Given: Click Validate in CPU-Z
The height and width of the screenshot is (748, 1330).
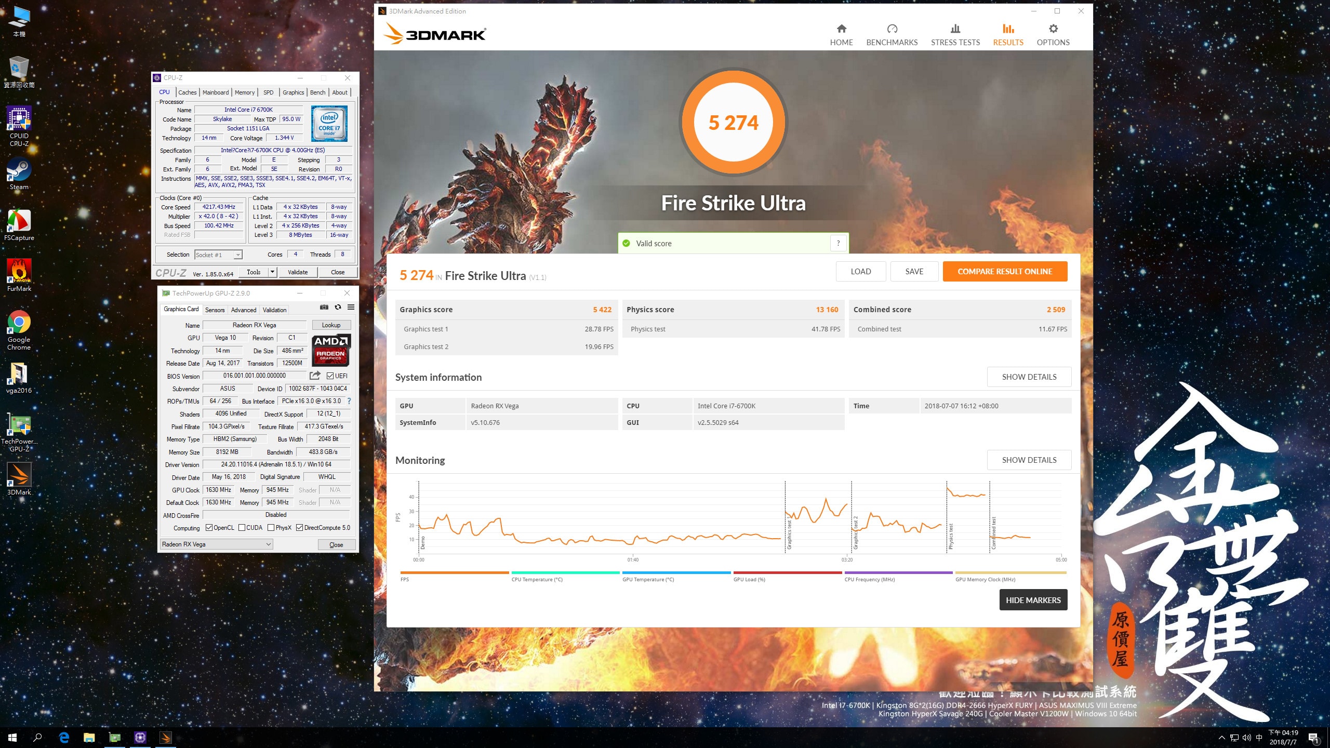Looking at the screenshot, I should [x=298, y=272].
